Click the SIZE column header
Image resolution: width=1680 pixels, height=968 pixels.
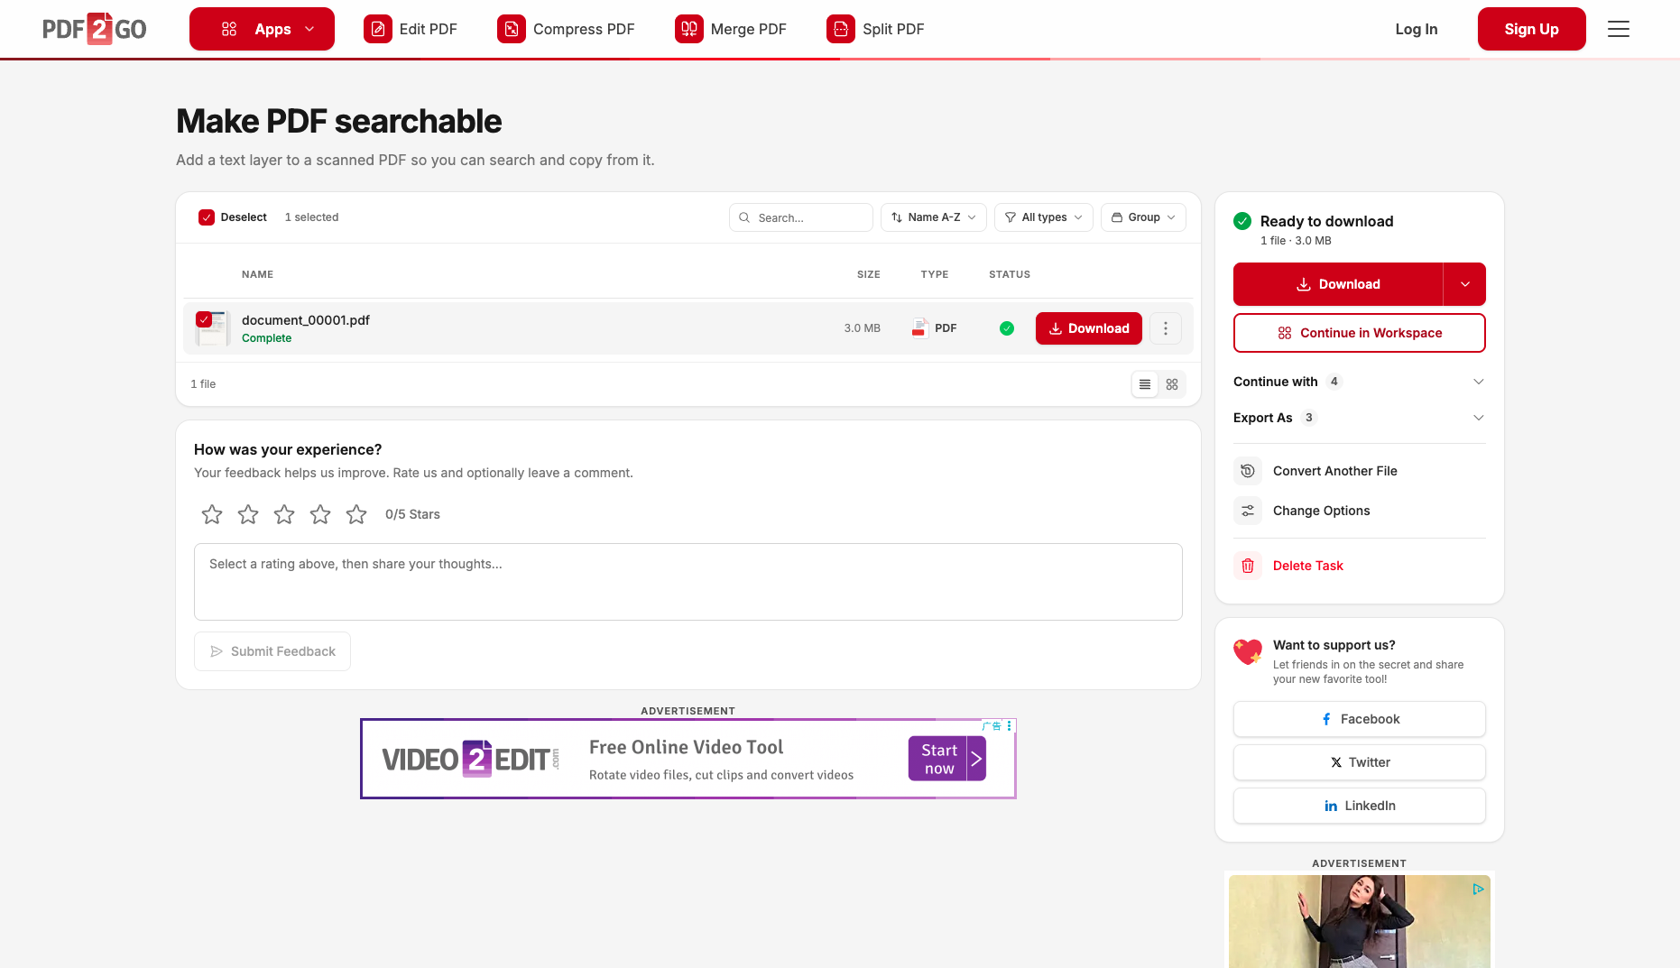tap(869, 274)
